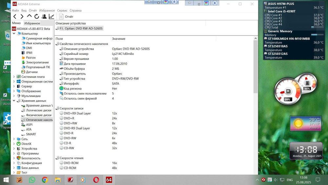Expand the Операционная система tree node
Viewport: 328px width, 185px height.
pyautogui.click(x=14, y=81)
